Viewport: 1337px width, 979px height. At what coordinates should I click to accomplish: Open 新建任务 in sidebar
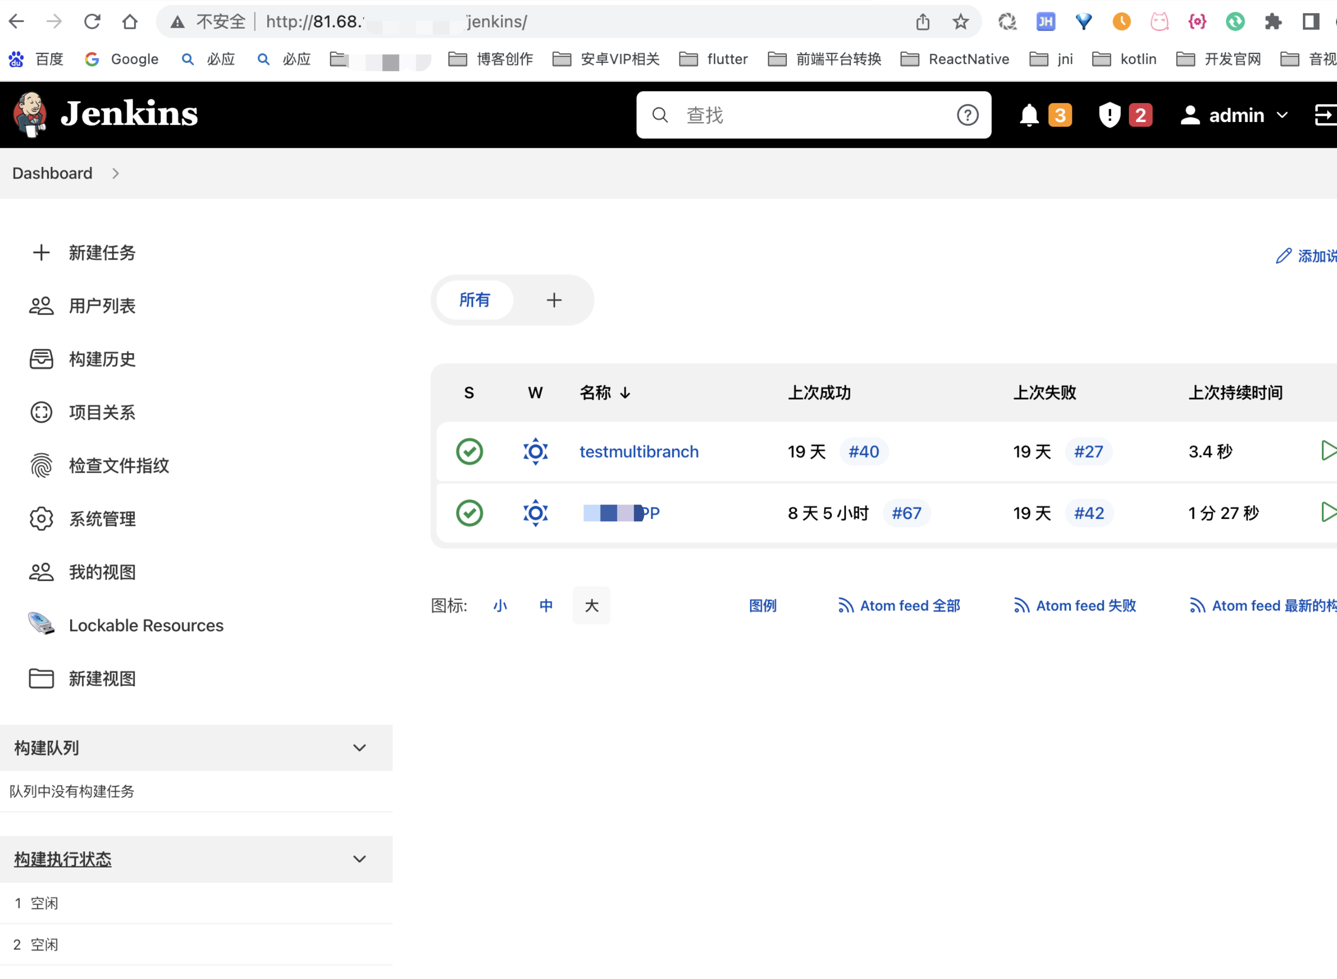click(x=102, y=253)
